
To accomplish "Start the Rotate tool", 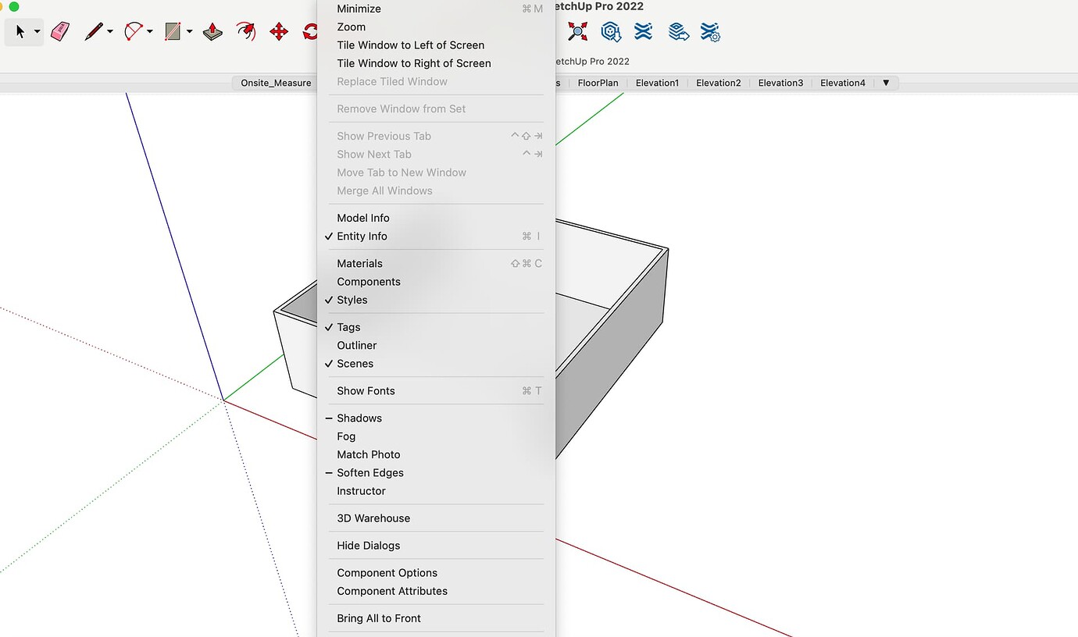I will pos(311,31).
